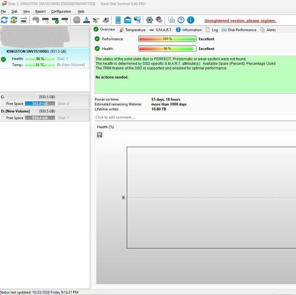The image size is (296, 295).
Task: Click the send email envelope icon
Action: (128, 20)
